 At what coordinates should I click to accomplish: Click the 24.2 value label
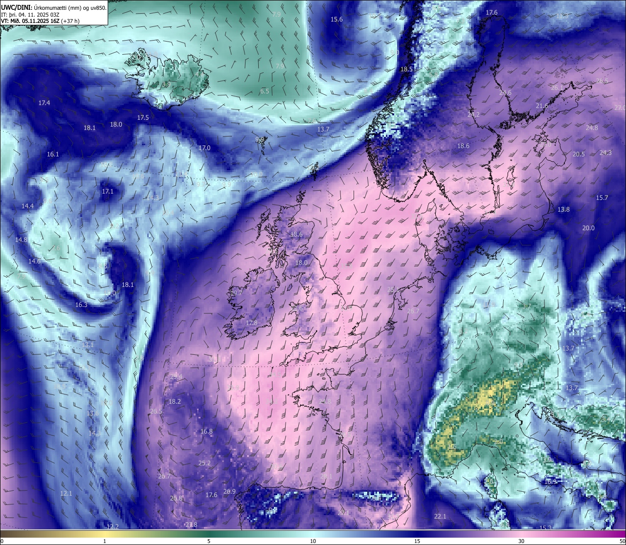(473, 114)
